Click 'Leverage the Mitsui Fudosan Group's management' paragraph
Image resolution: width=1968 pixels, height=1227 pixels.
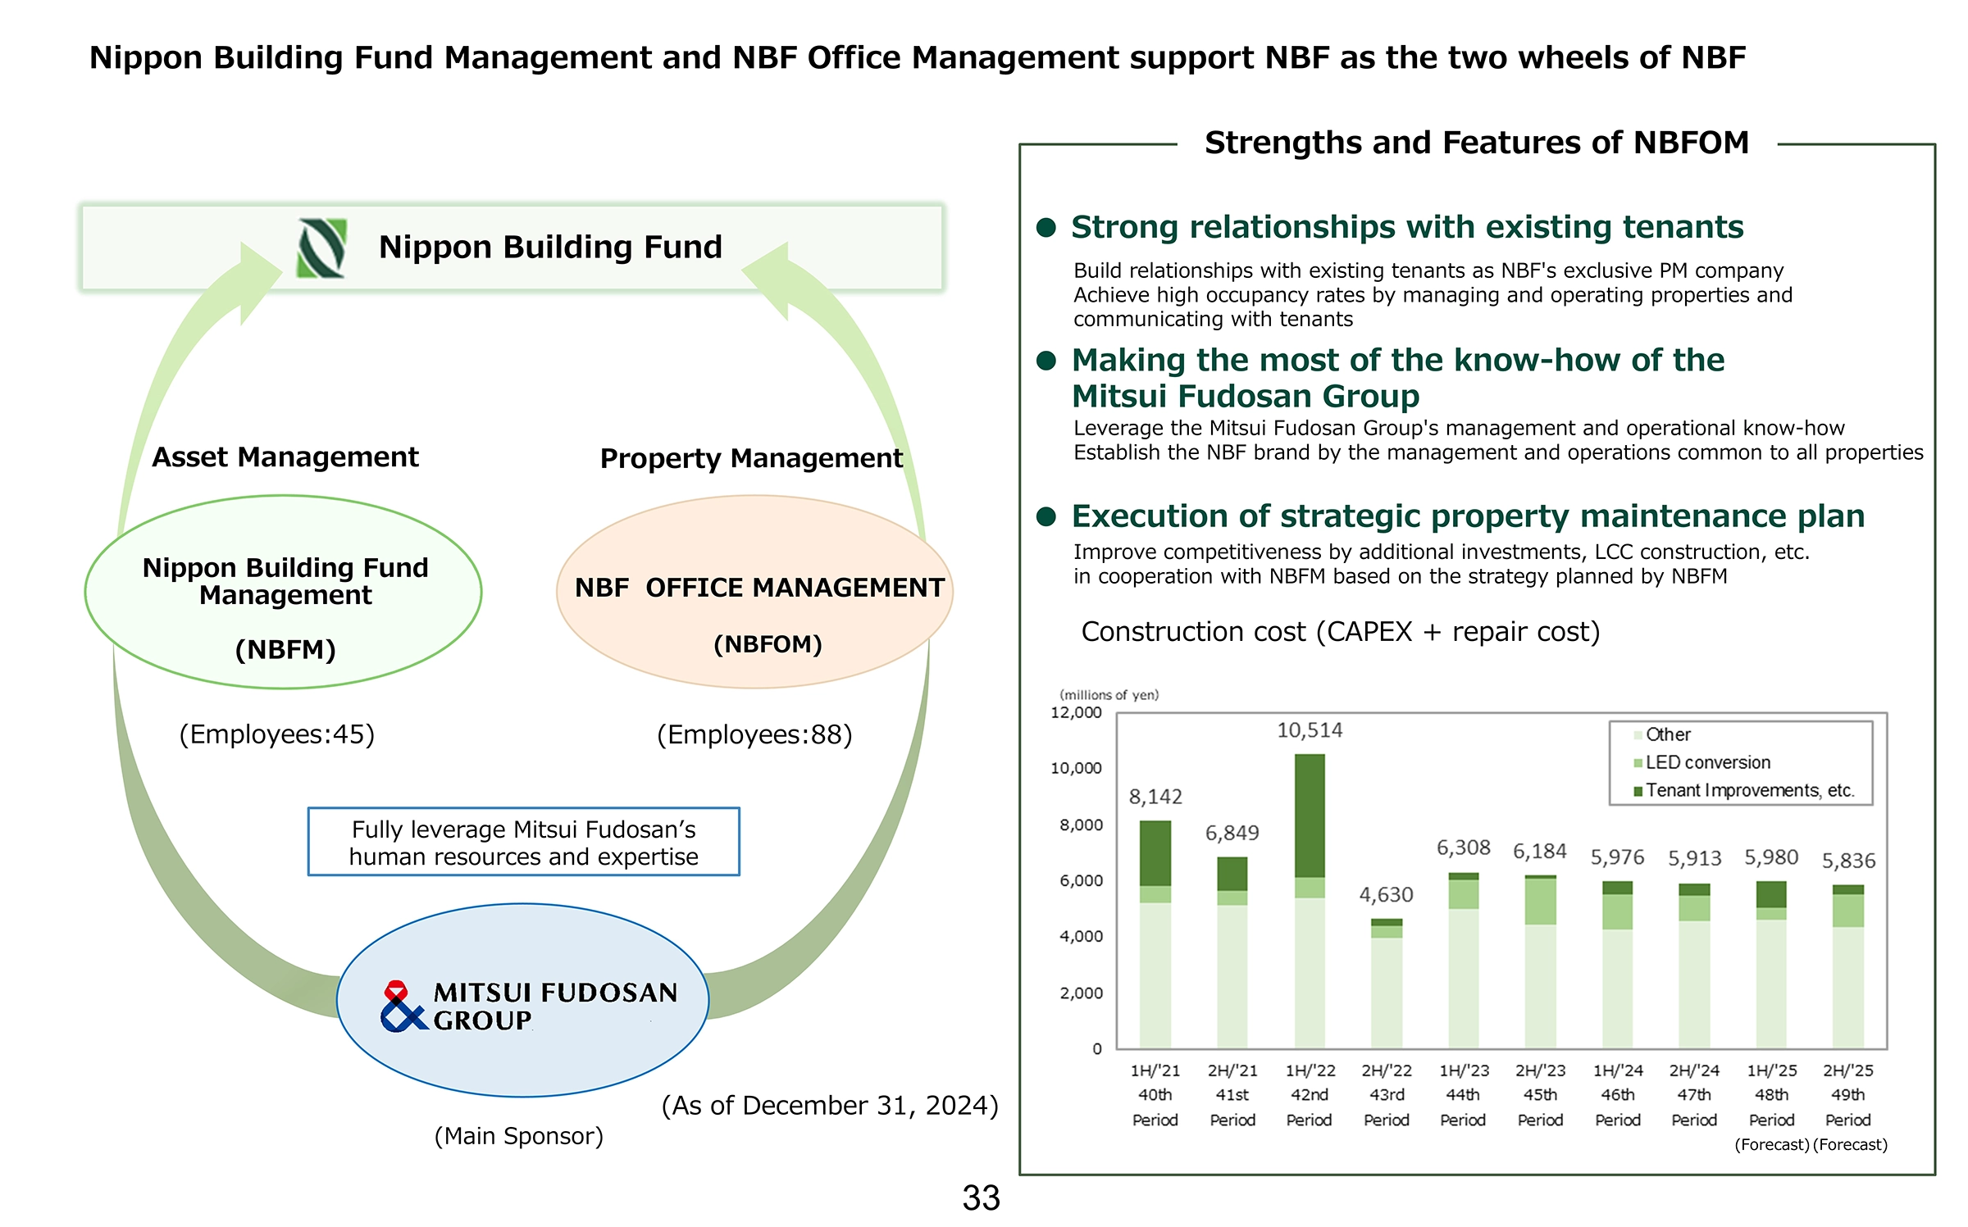1498,440
